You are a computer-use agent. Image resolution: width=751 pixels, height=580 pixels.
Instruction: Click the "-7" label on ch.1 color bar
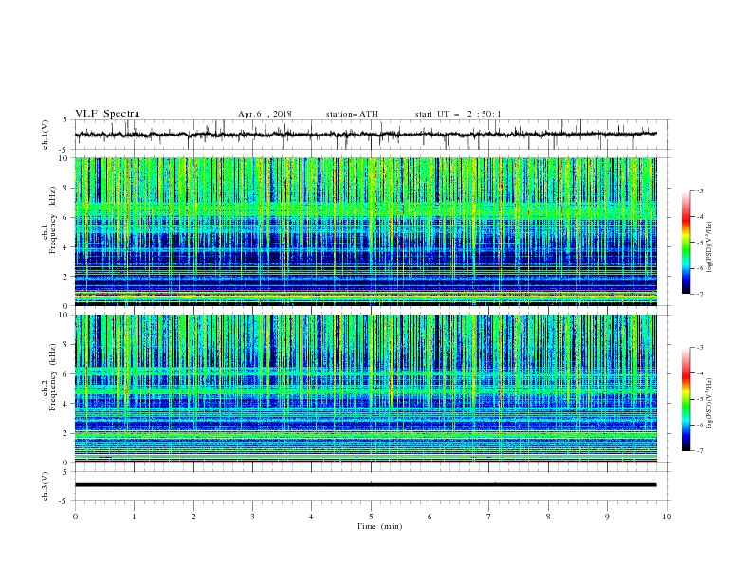click(x=699, y=294)
